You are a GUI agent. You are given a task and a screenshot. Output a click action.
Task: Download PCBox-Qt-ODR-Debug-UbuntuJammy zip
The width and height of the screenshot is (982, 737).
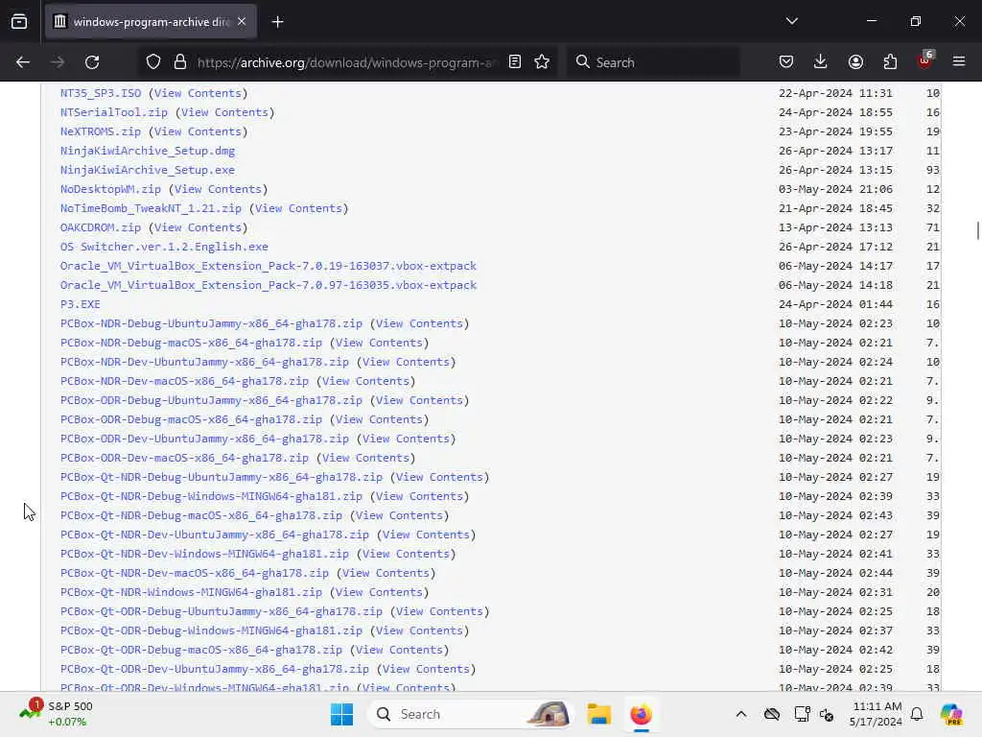point(222,611)
